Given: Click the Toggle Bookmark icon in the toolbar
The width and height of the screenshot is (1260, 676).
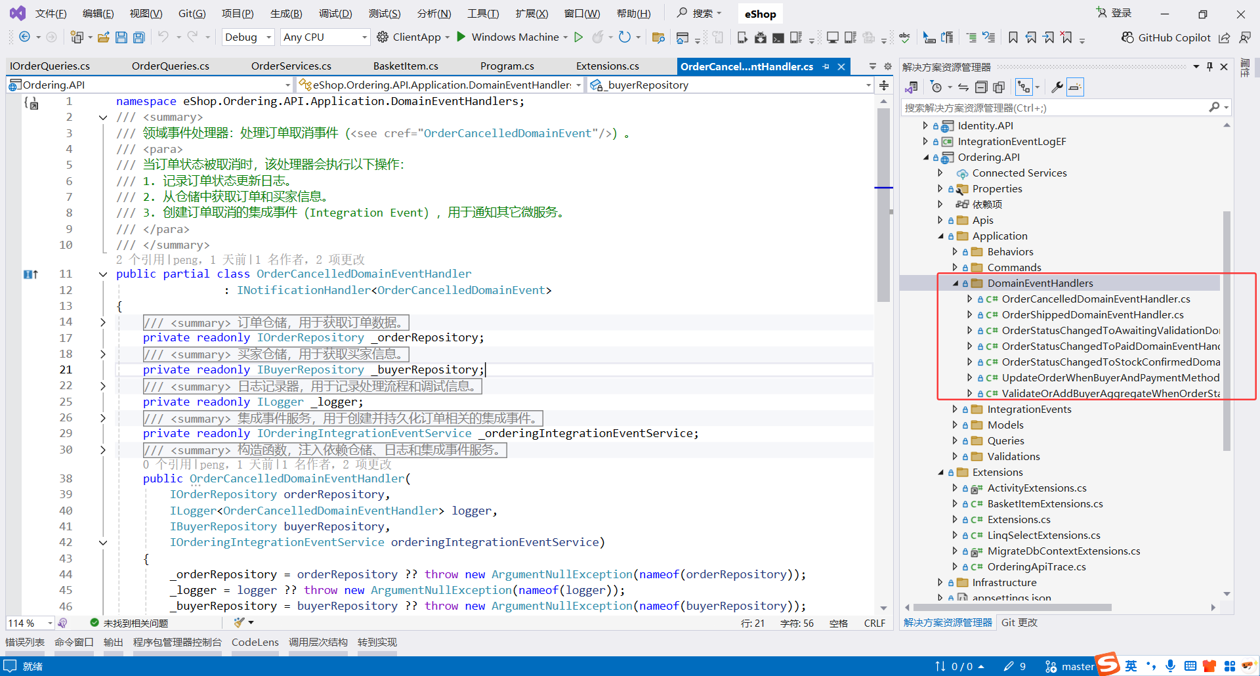Looking at the screenshot, I should 1013,37.
